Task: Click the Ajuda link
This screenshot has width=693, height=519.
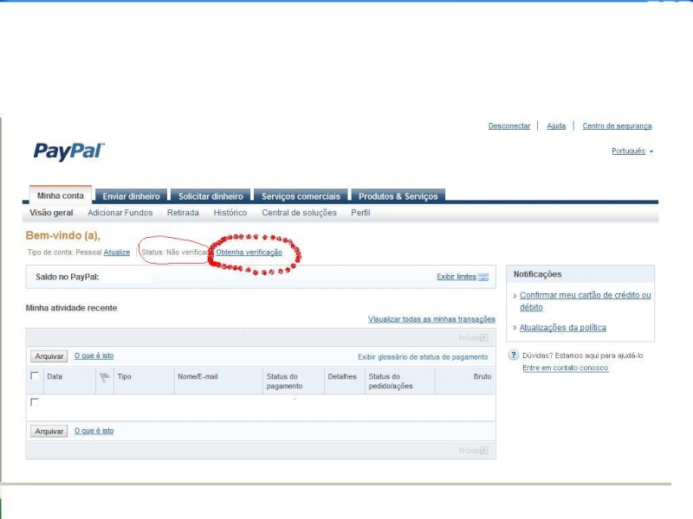Action: pyautogui.click(x=556, y=125)
